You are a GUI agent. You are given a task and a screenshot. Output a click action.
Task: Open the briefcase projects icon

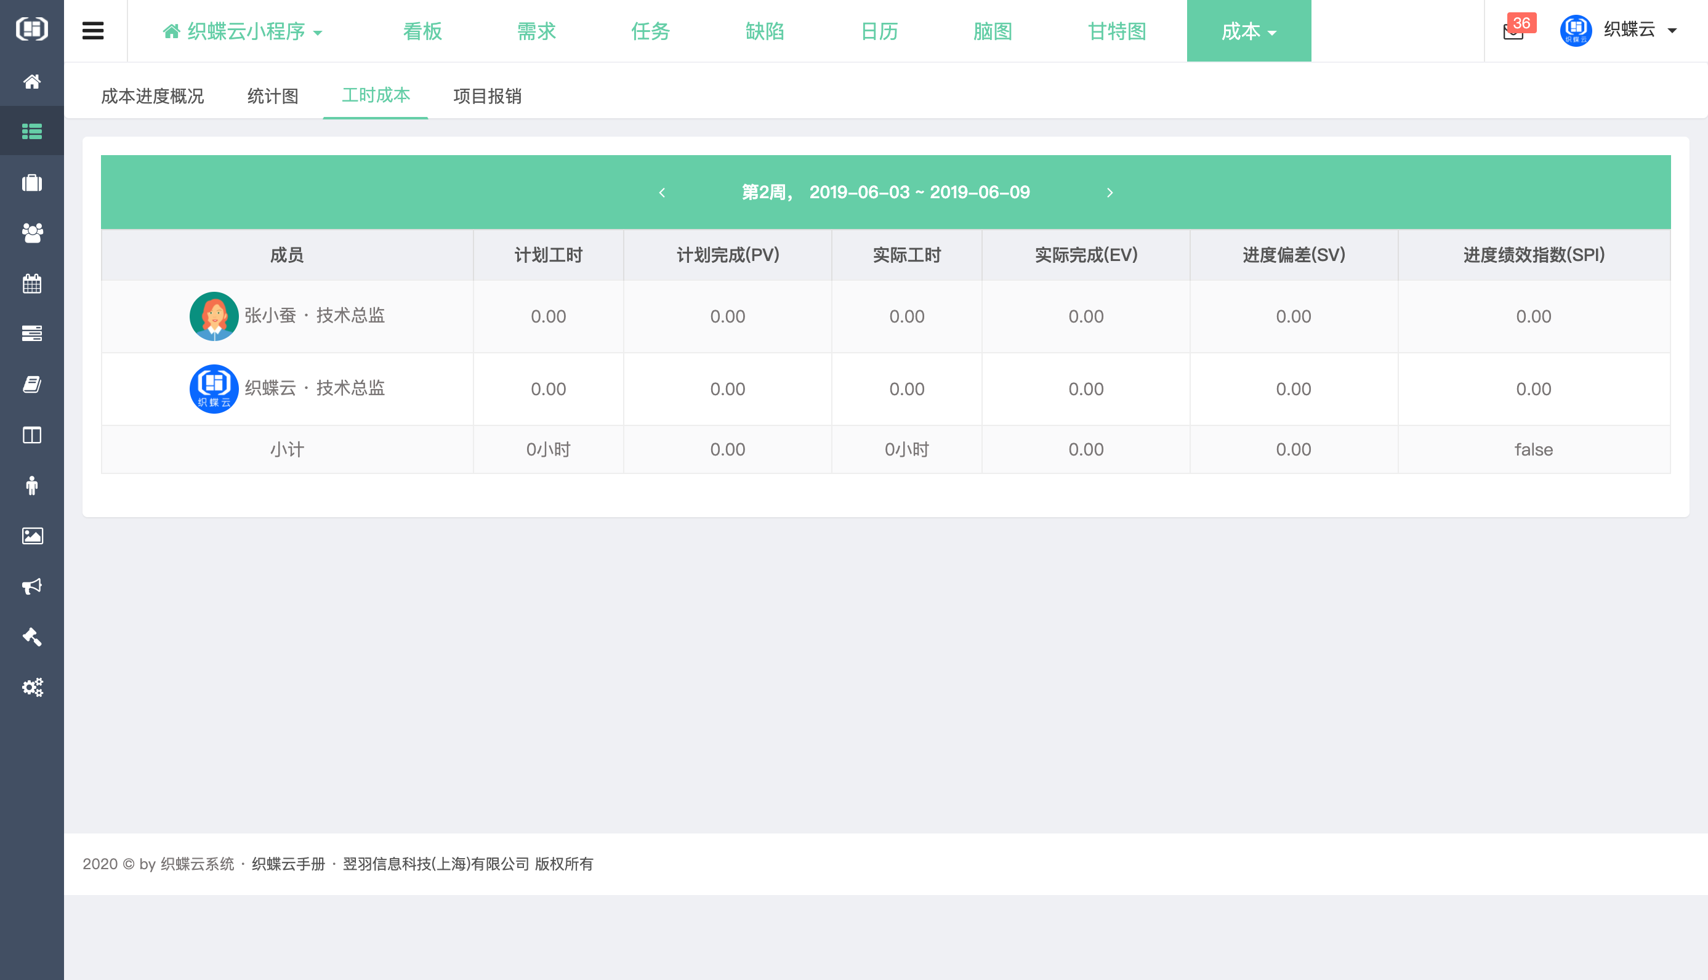tap(31, 182)
